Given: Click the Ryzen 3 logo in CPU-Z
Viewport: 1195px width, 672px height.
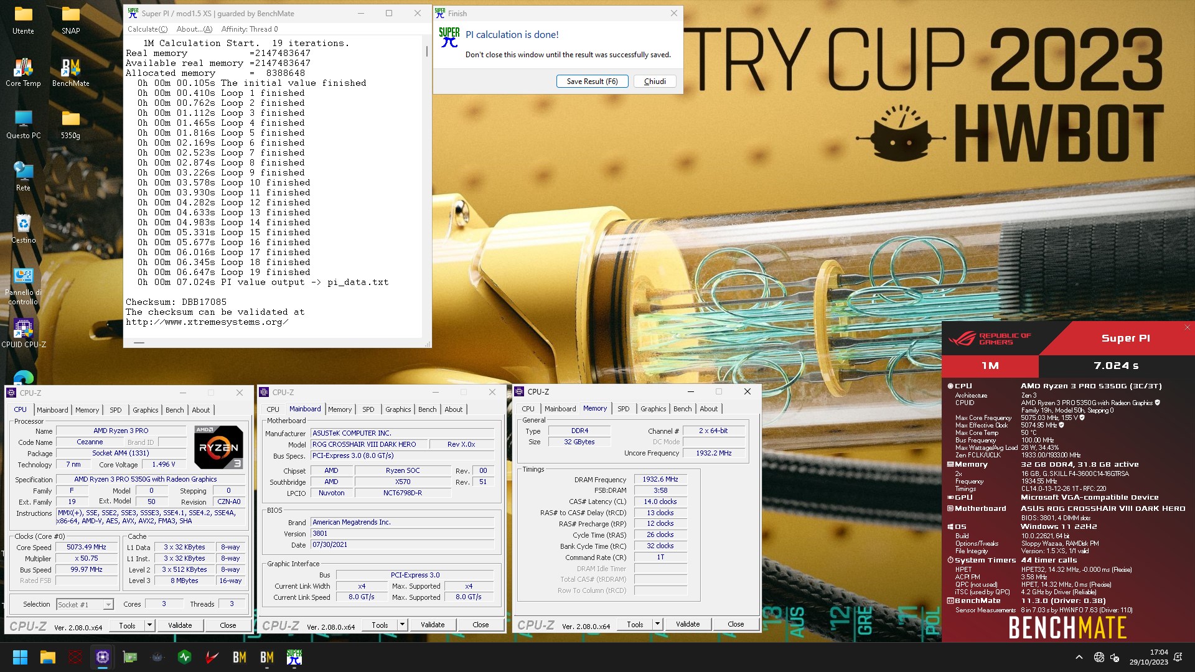Looking at the screenshot, I should (x=218, y=447).
